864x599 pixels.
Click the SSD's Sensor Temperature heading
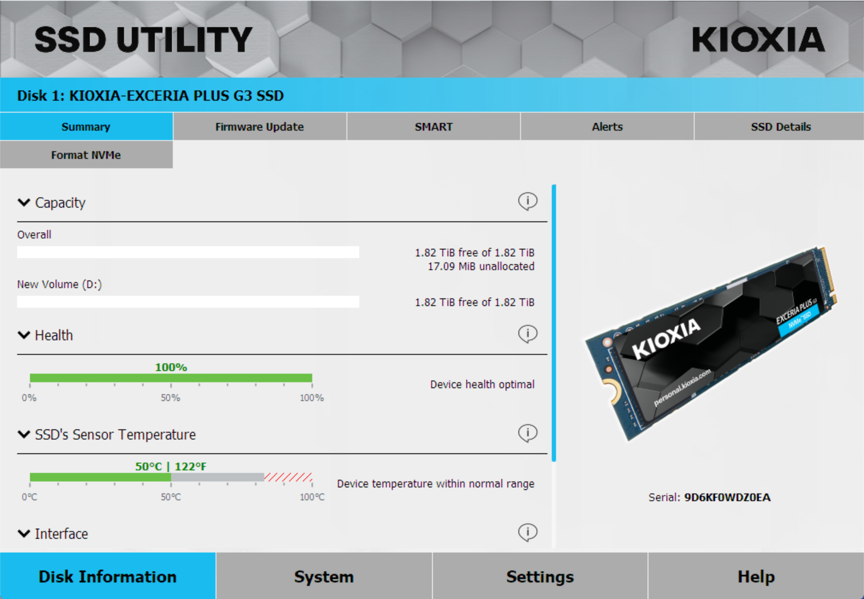tap(115, 435)
